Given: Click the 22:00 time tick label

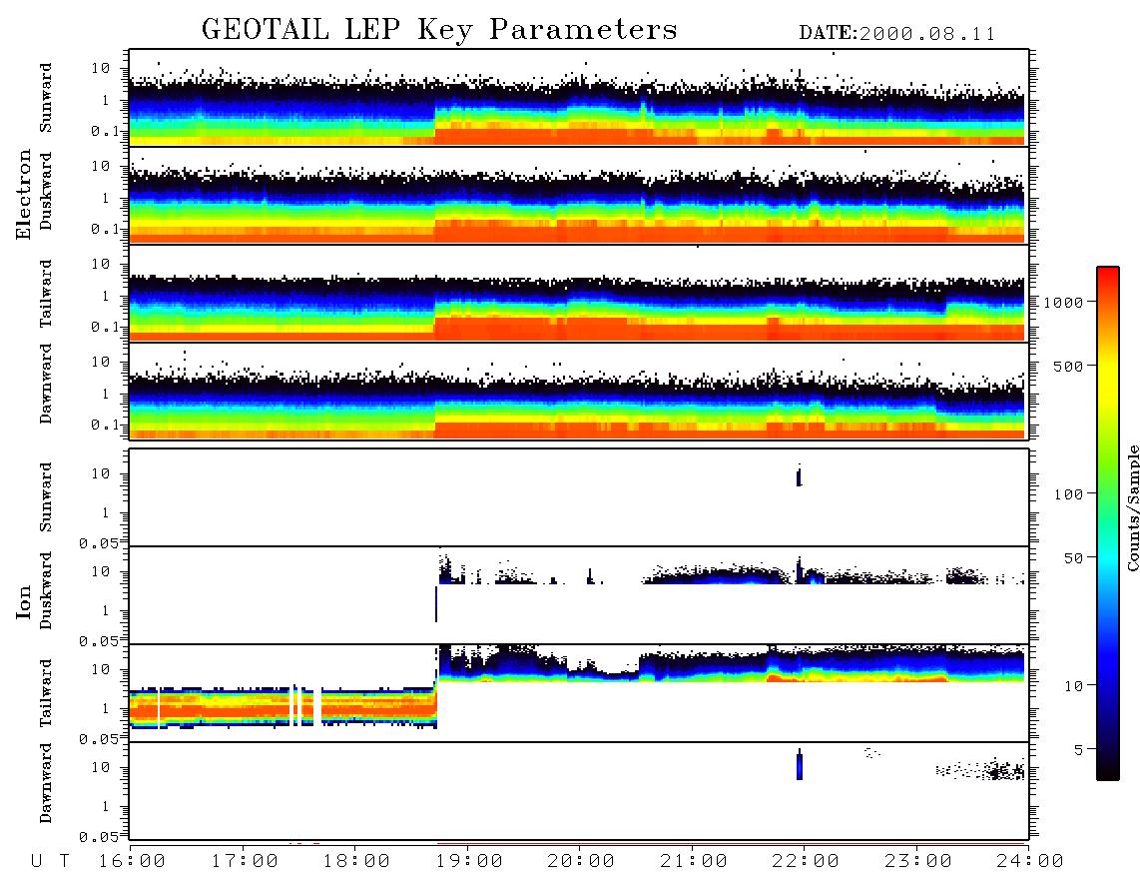Looking at the screenshot, I should 807,862.
